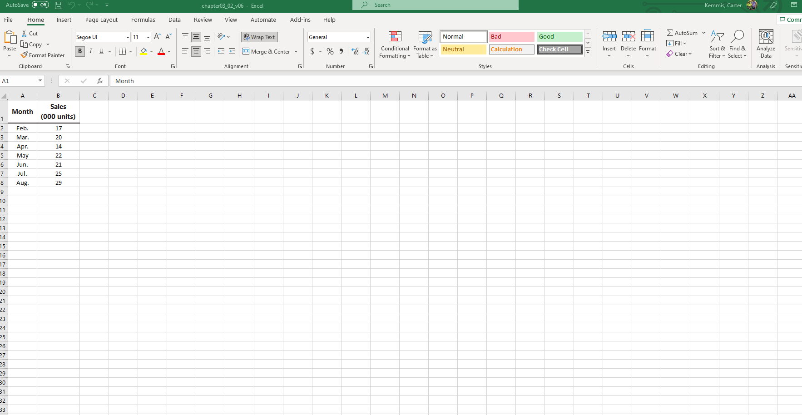Viewport: 802px width, 415px height.
Task: Open the Font Color swatch dropdown
Action: click(x=169, y=52)
